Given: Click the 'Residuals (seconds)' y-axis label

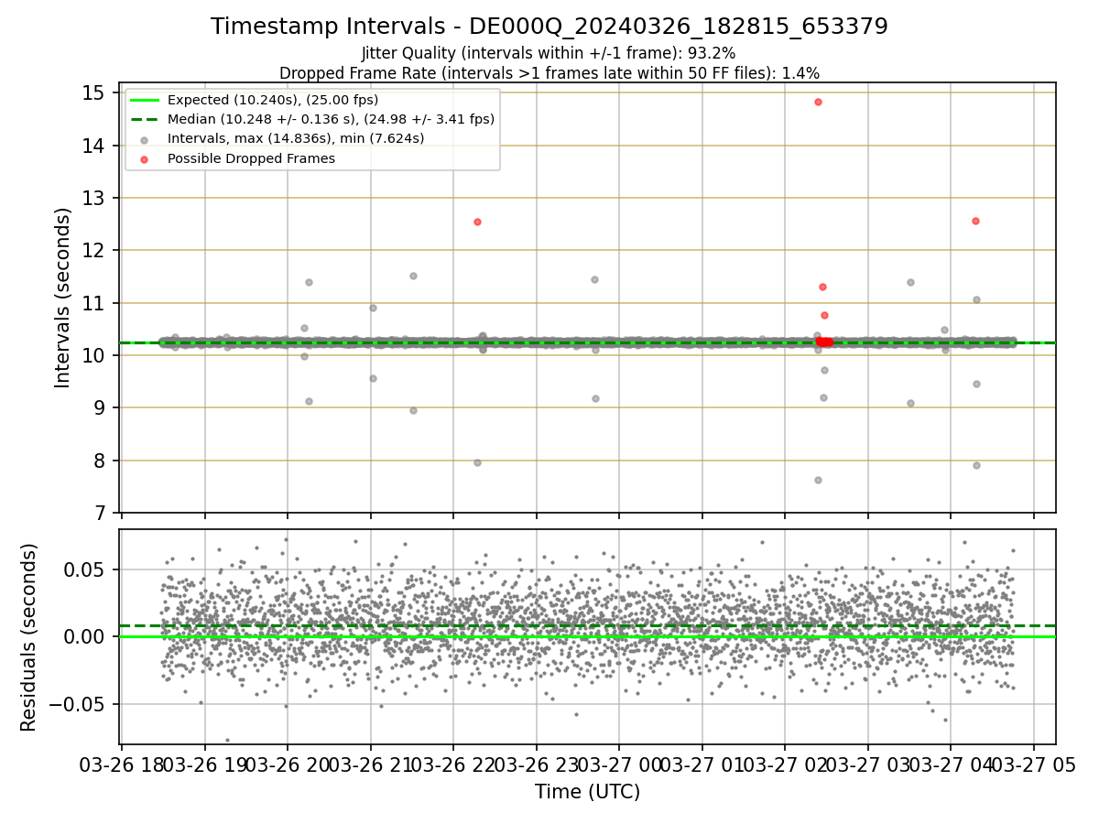Looking at the screenshot, I should pos(29,637).
